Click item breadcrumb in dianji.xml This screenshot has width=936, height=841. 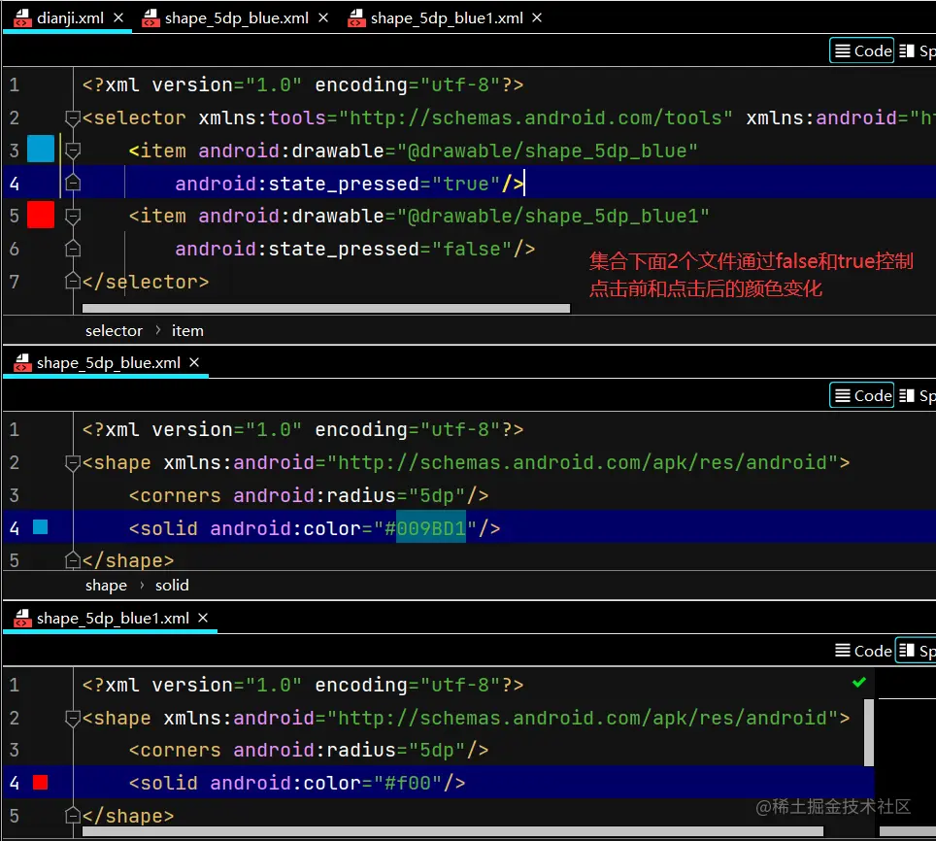coord(187,330)
